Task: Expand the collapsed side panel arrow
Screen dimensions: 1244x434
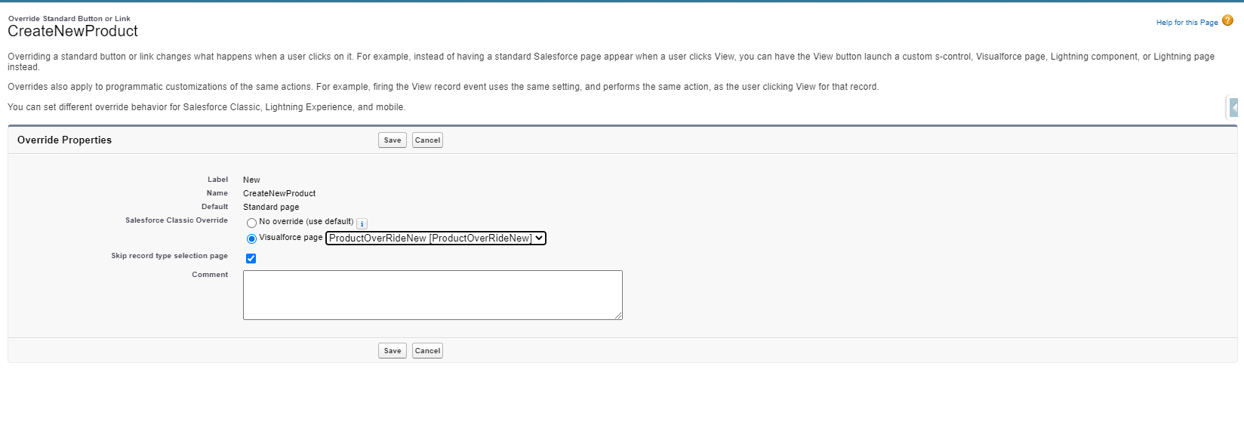Action: click(1233, 108)
